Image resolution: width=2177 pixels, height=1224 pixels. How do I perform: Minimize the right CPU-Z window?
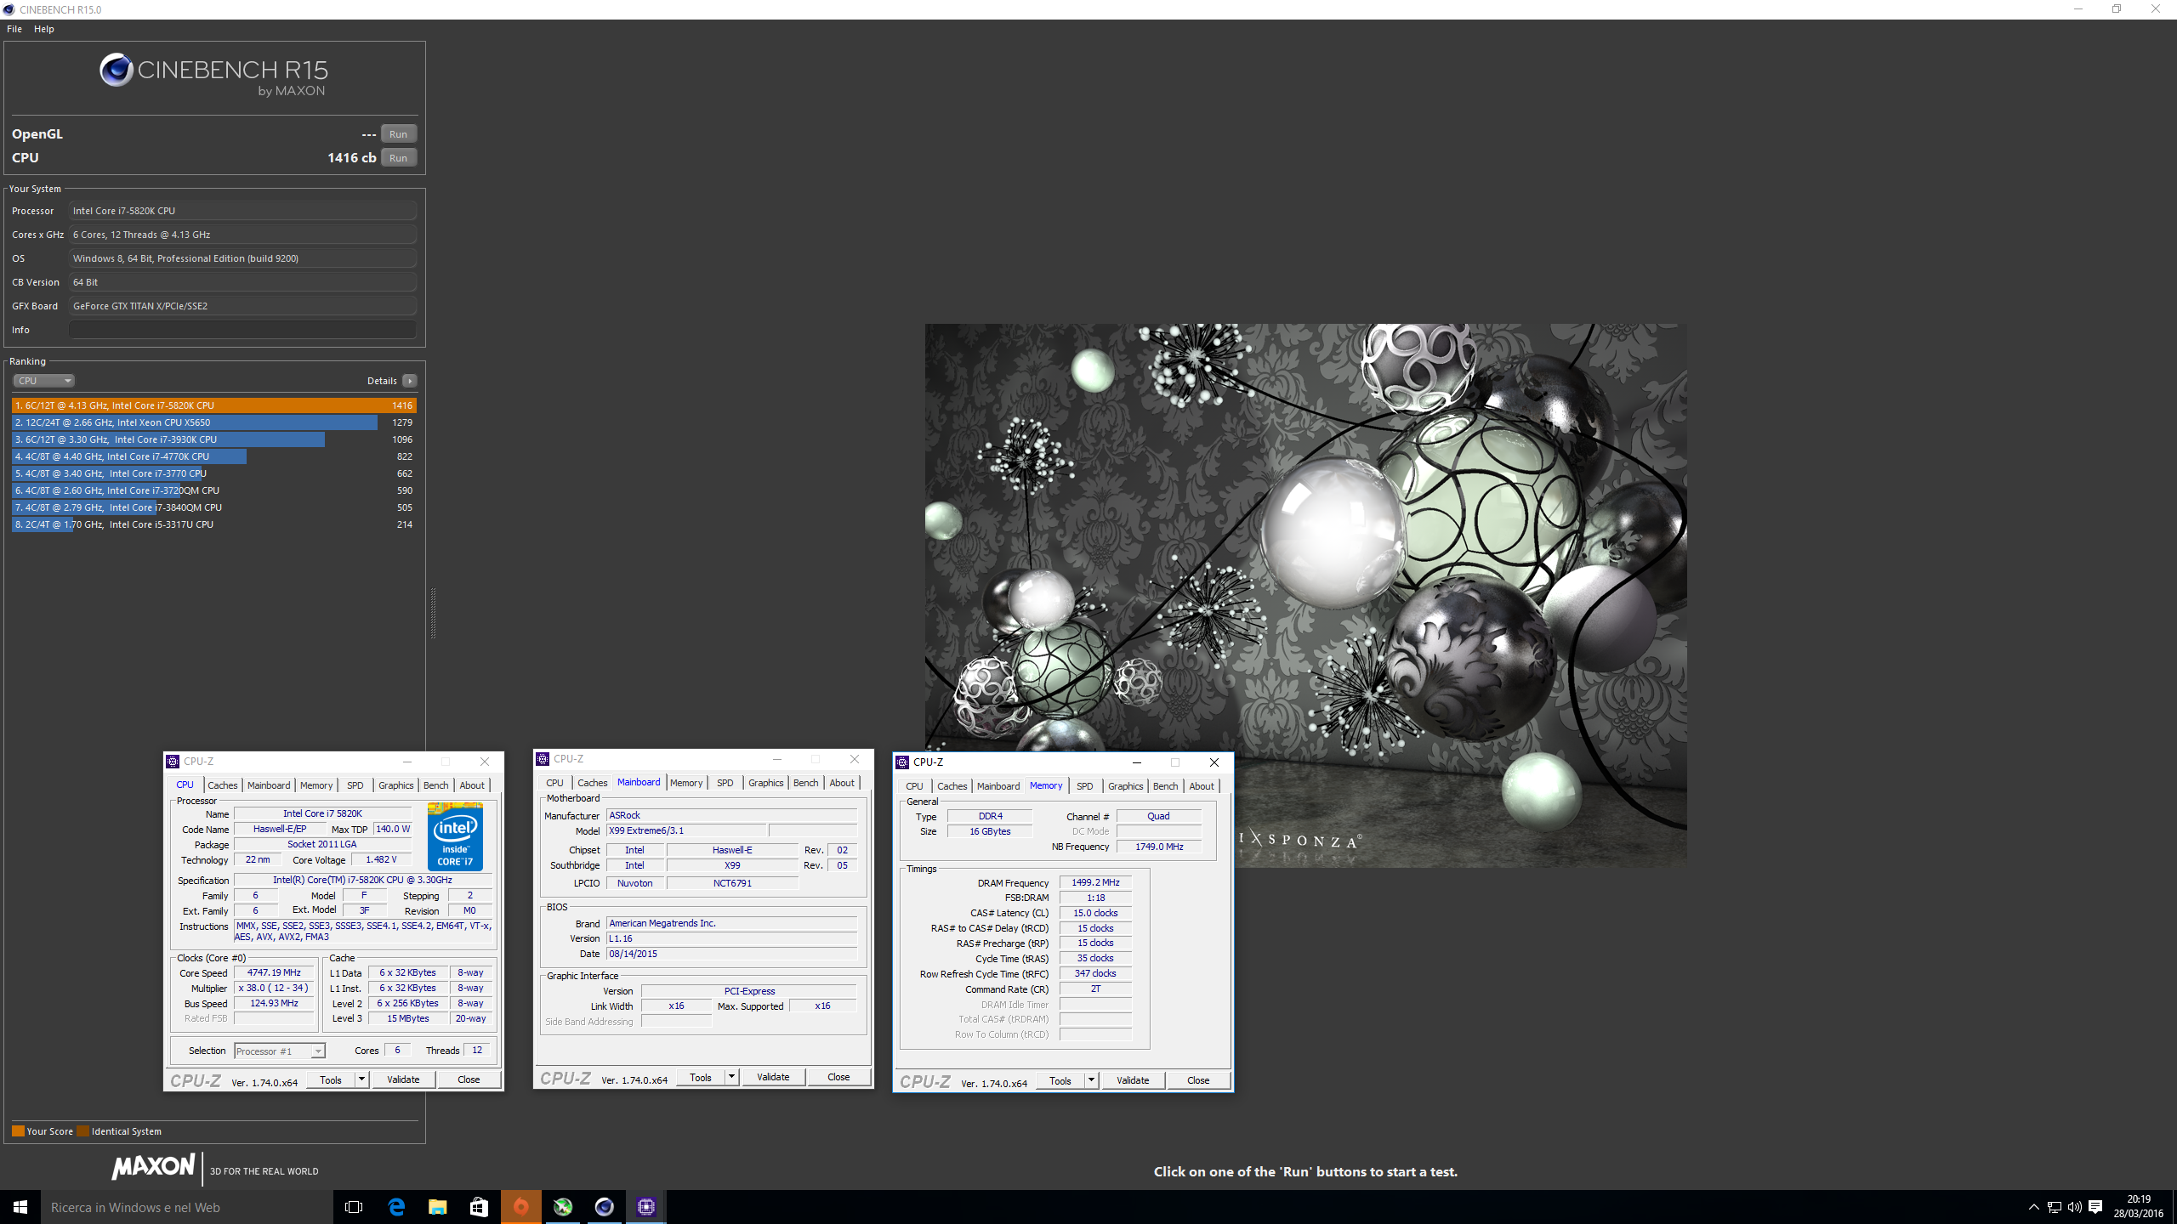coord(1136,762)
